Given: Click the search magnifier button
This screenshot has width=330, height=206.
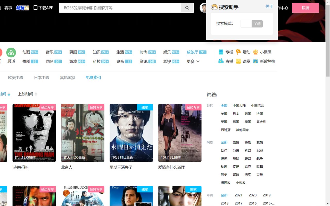Looking at the screenshot, I should (187, 8).
